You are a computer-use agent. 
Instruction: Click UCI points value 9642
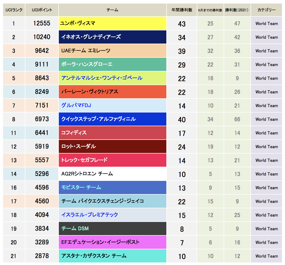42,51
